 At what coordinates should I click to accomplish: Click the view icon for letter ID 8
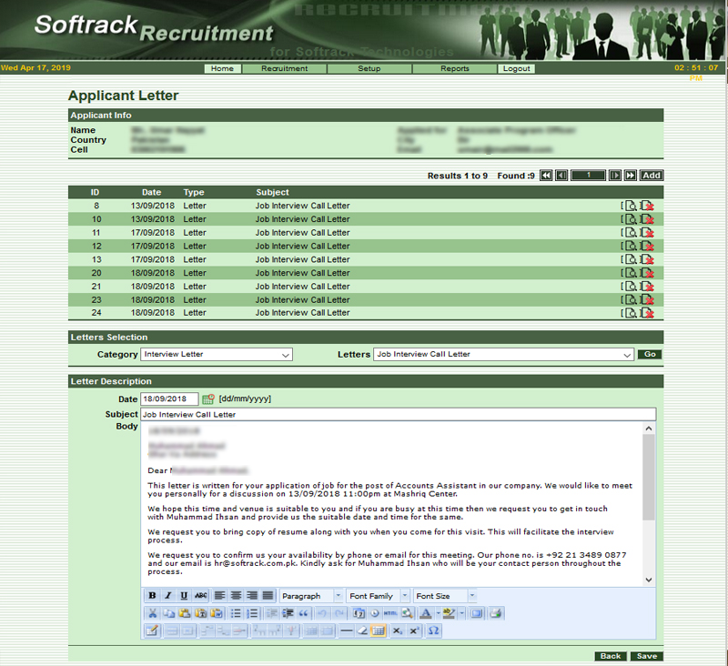click(631, 206)
